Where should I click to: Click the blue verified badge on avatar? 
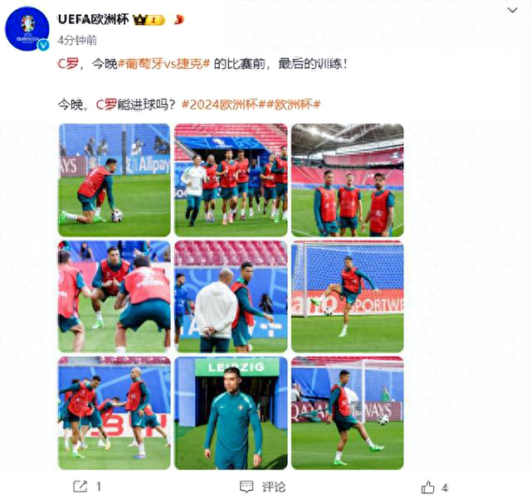click(x=43, y=44)
